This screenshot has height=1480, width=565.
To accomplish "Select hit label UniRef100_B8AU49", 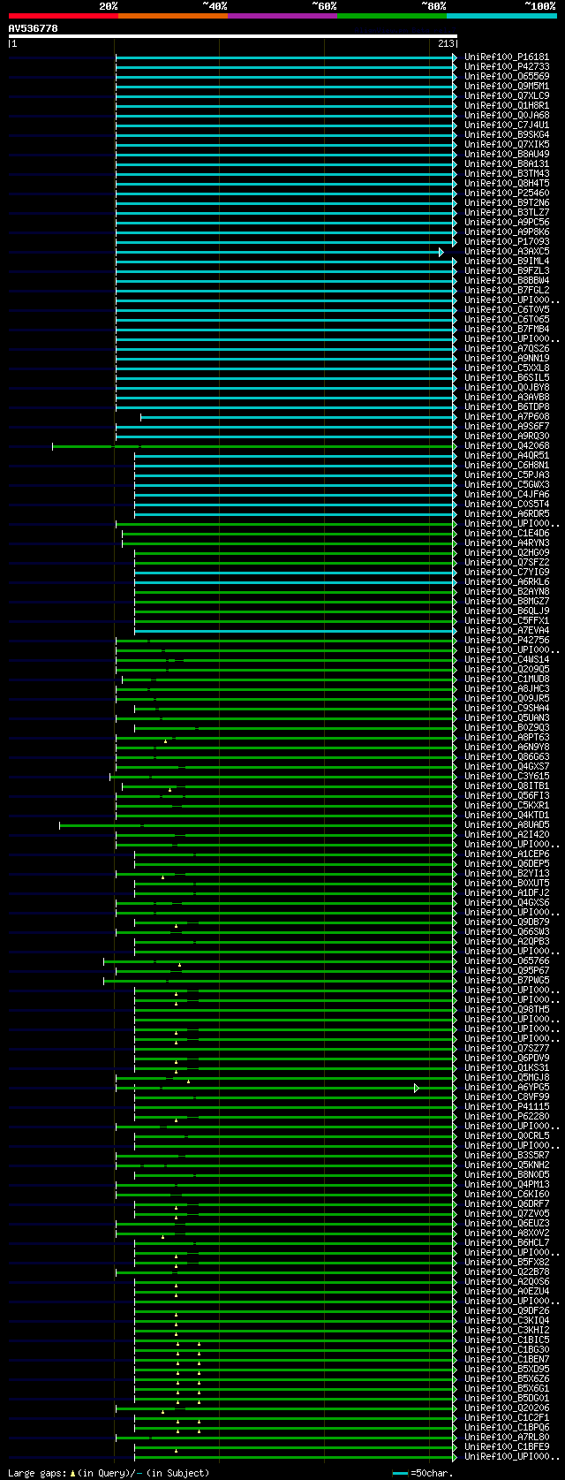I will (x=507, y=154).
